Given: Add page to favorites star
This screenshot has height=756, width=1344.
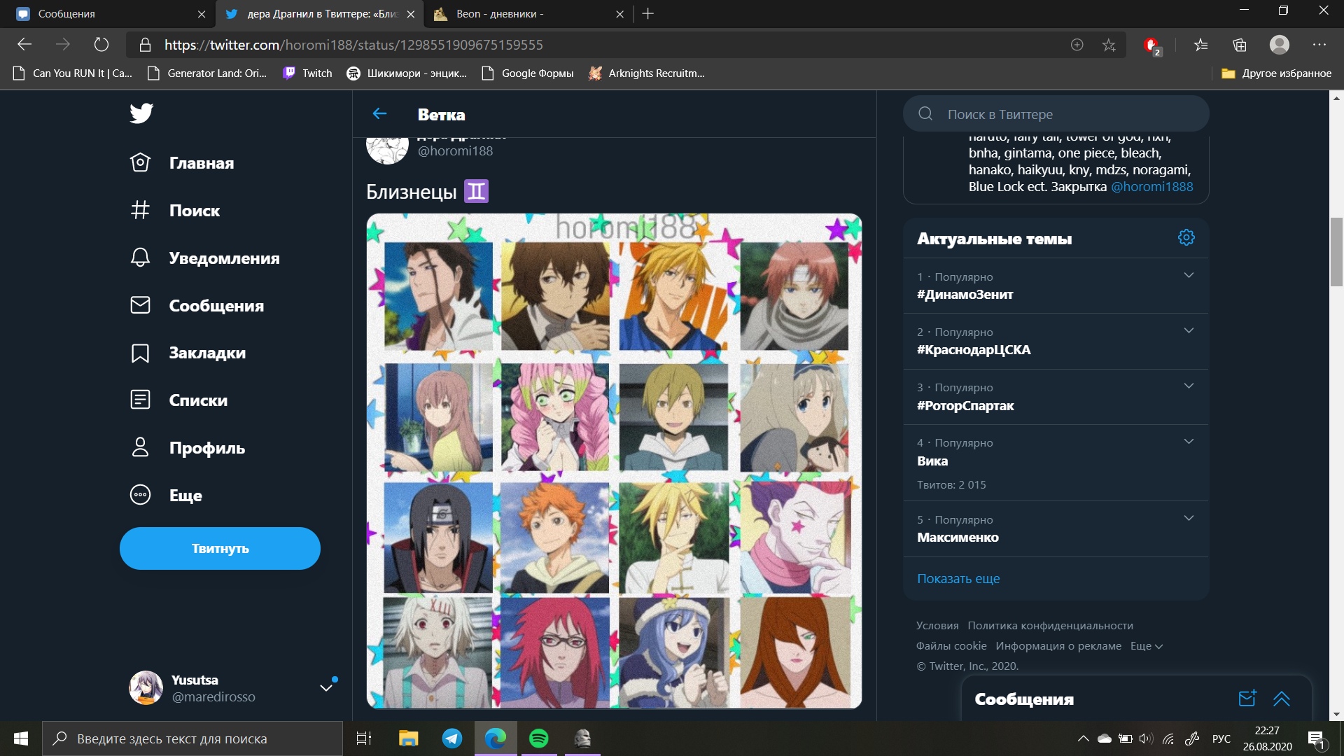Looking at the screenshot, I should coord(1109,45).
